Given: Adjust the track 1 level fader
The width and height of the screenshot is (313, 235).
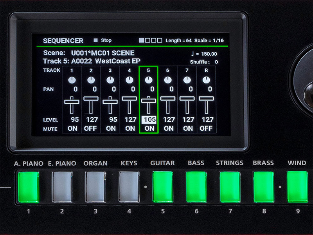Looking at the screenshot, I should (72, 101).
